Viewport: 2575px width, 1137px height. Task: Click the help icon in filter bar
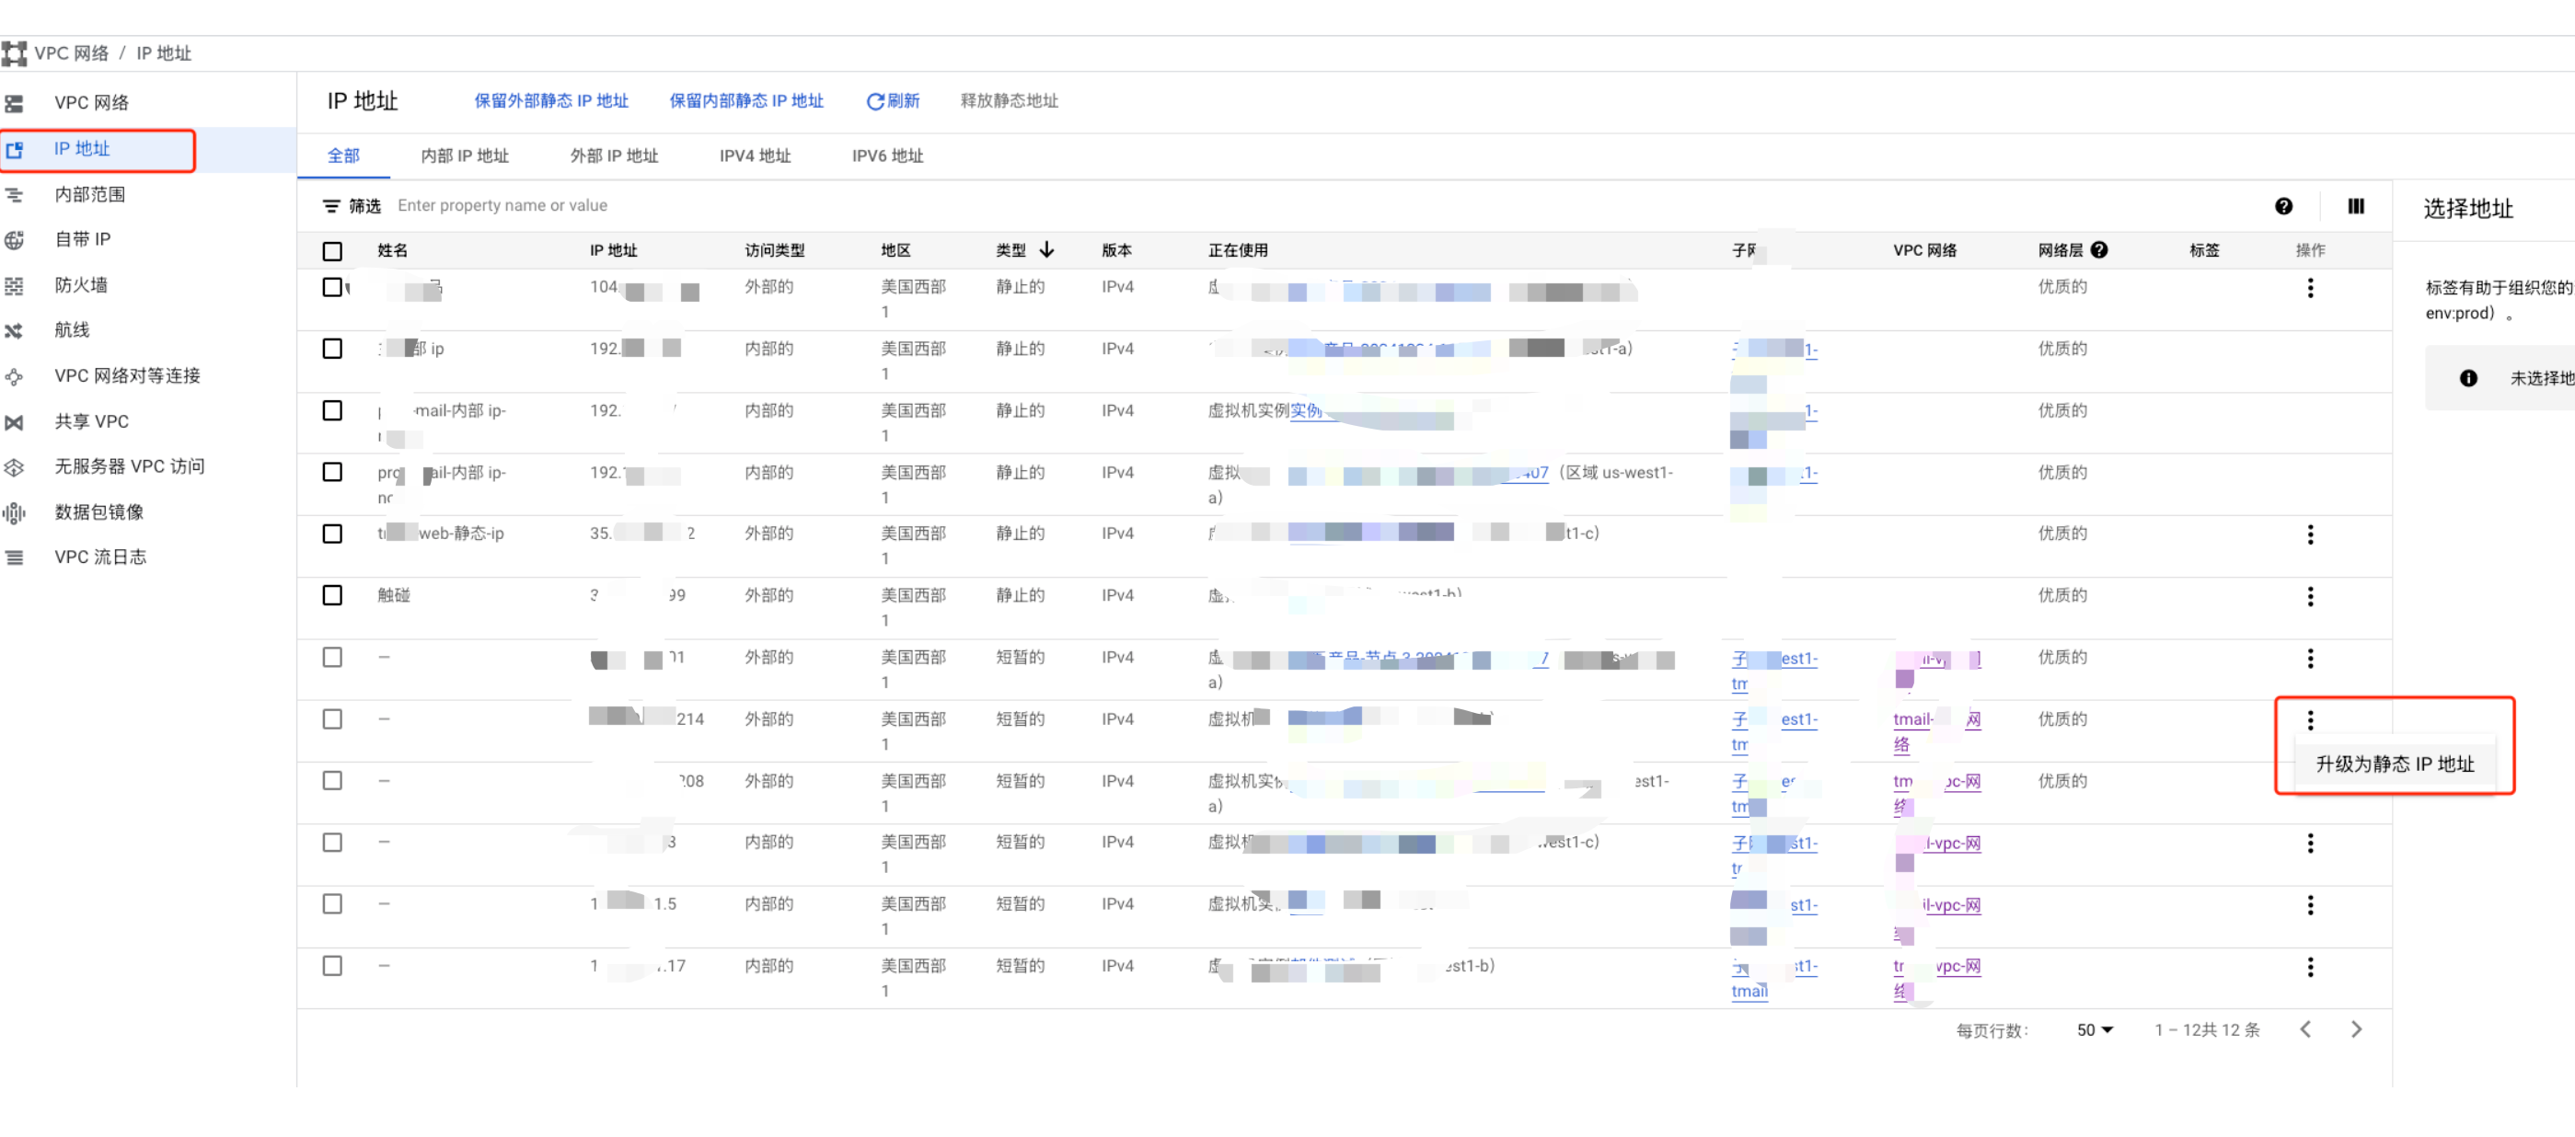(2283, 206)
